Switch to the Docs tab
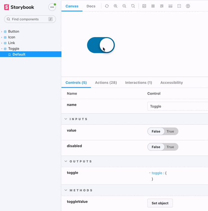The width and height of the screenshot is (208, 211). [91, 6]
